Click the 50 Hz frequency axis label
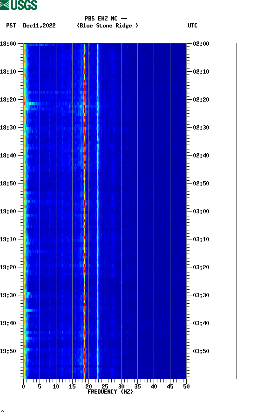 coord(186,387)
